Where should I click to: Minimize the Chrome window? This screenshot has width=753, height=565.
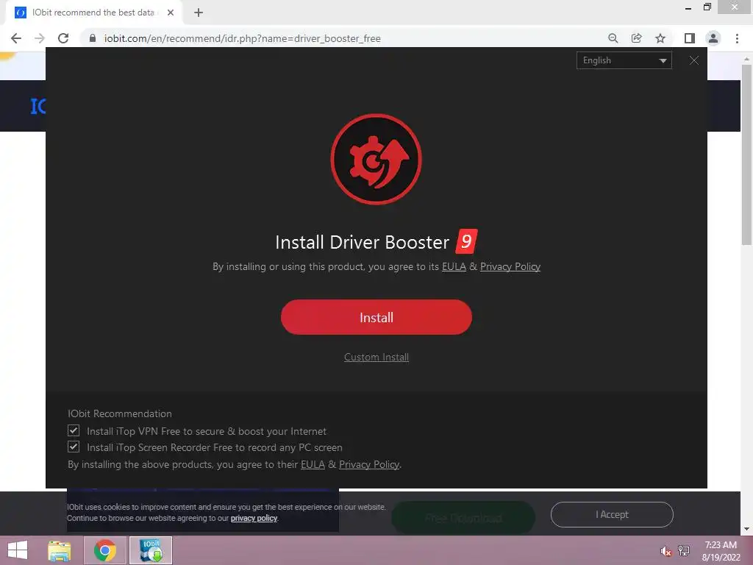(x=688, y=7)
